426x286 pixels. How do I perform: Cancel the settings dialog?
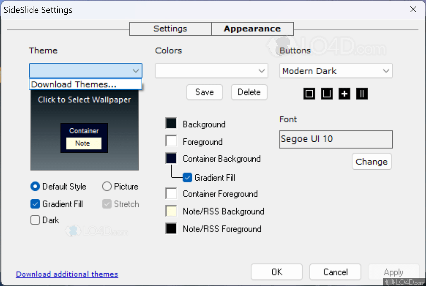point(335,272)
